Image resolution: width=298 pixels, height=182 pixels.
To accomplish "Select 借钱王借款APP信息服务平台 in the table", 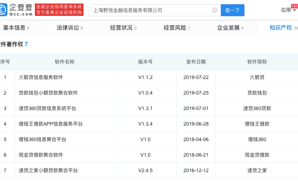I will (51, 124).
